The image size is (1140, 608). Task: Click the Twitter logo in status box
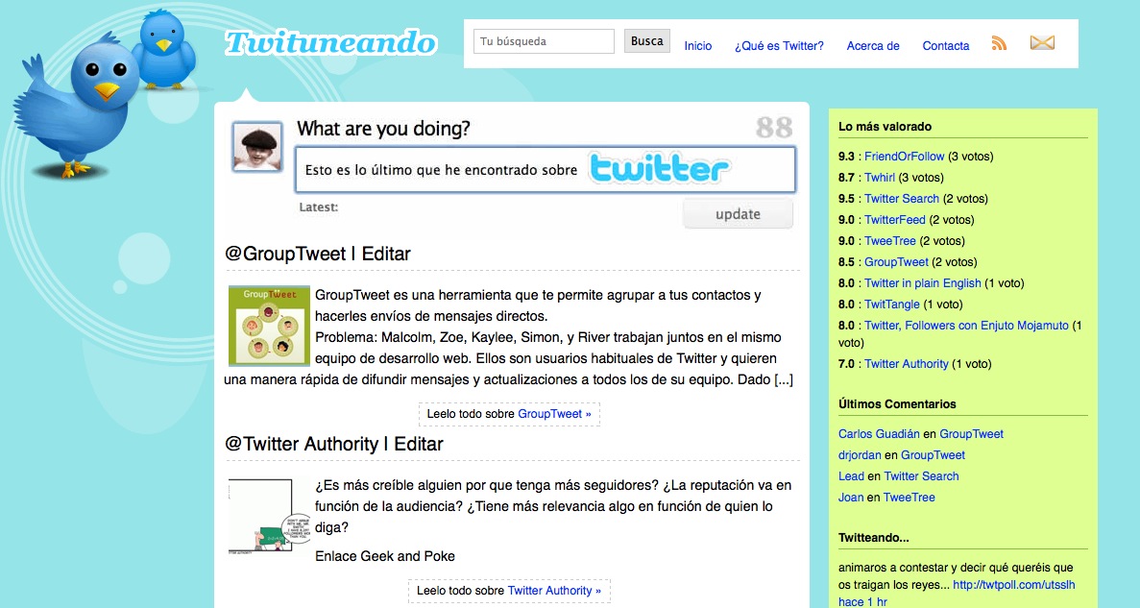(658, 168)
